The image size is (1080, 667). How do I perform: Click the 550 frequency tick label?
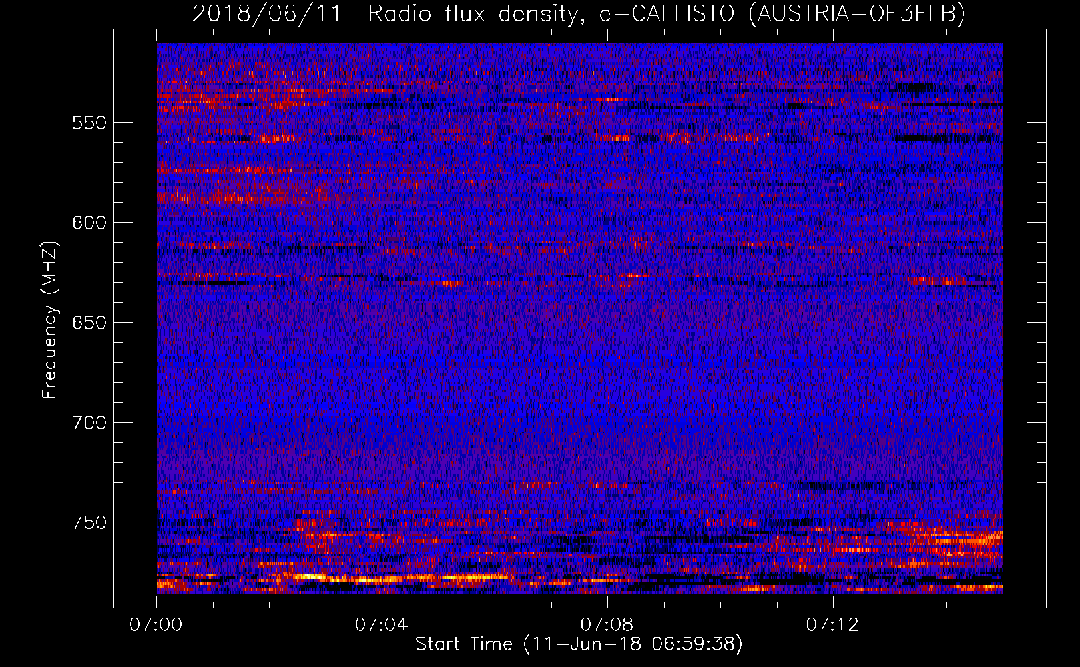(x=89, y=123)
